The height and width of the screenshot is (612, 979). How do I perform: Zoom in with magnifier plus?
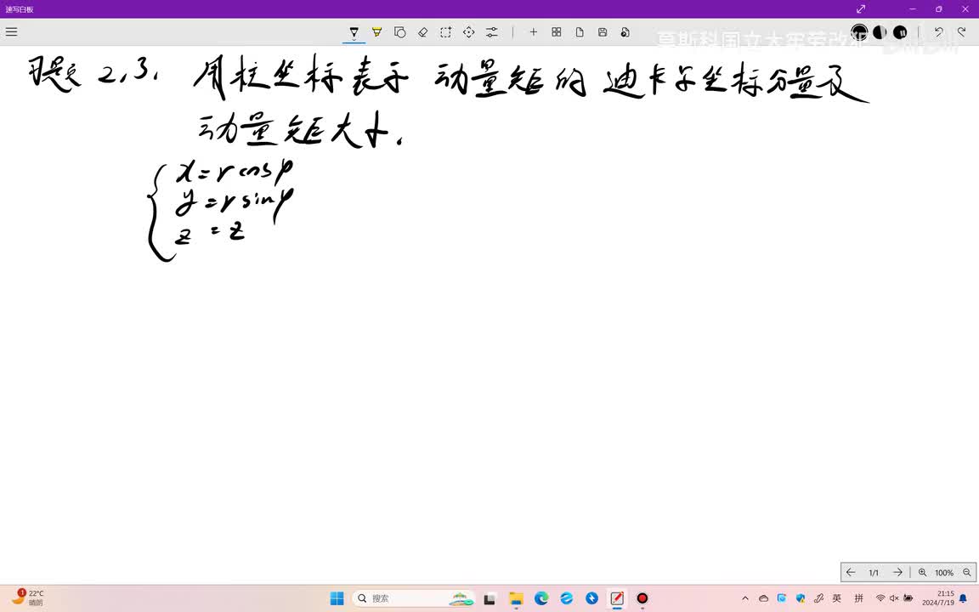tap(922, 572)
